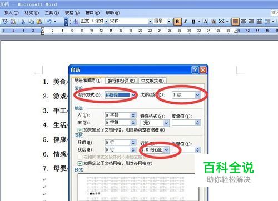
Task: Open the underline style dropdown arrow
Action: tap(199, 22)
